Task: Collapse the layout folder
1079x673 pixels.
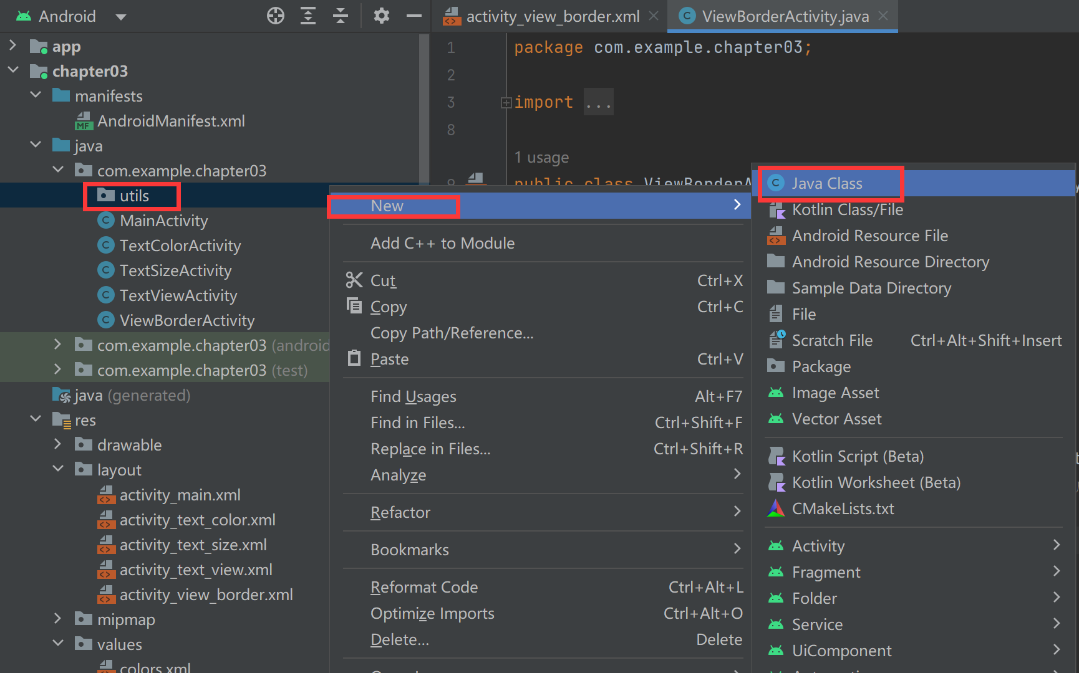Action: point(58,469)
